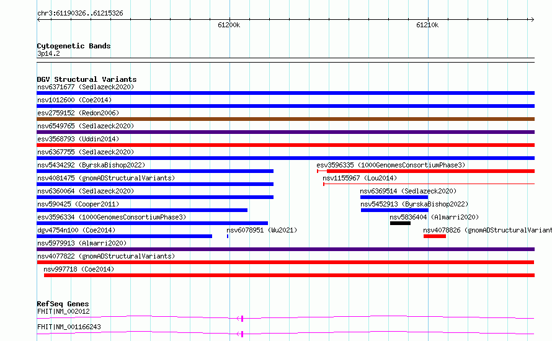Click nsv5434292 (ByrskaBishop2022) label
552x341 pixels.
(x=91, y=165)
